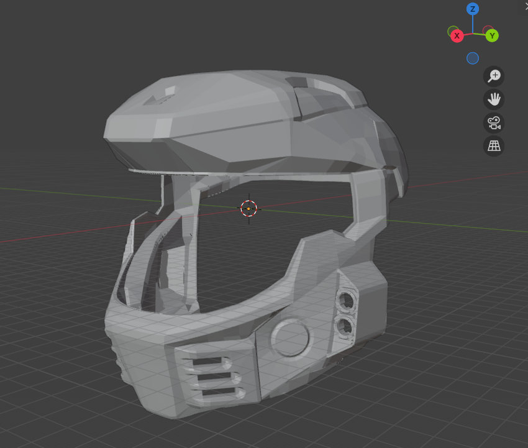528x448 pixels.
Task: Click the green Y axis gizmo handle
Action: (493, 35)
